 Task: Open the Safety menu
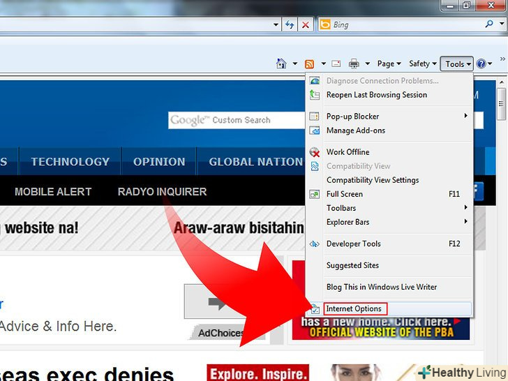422,63
